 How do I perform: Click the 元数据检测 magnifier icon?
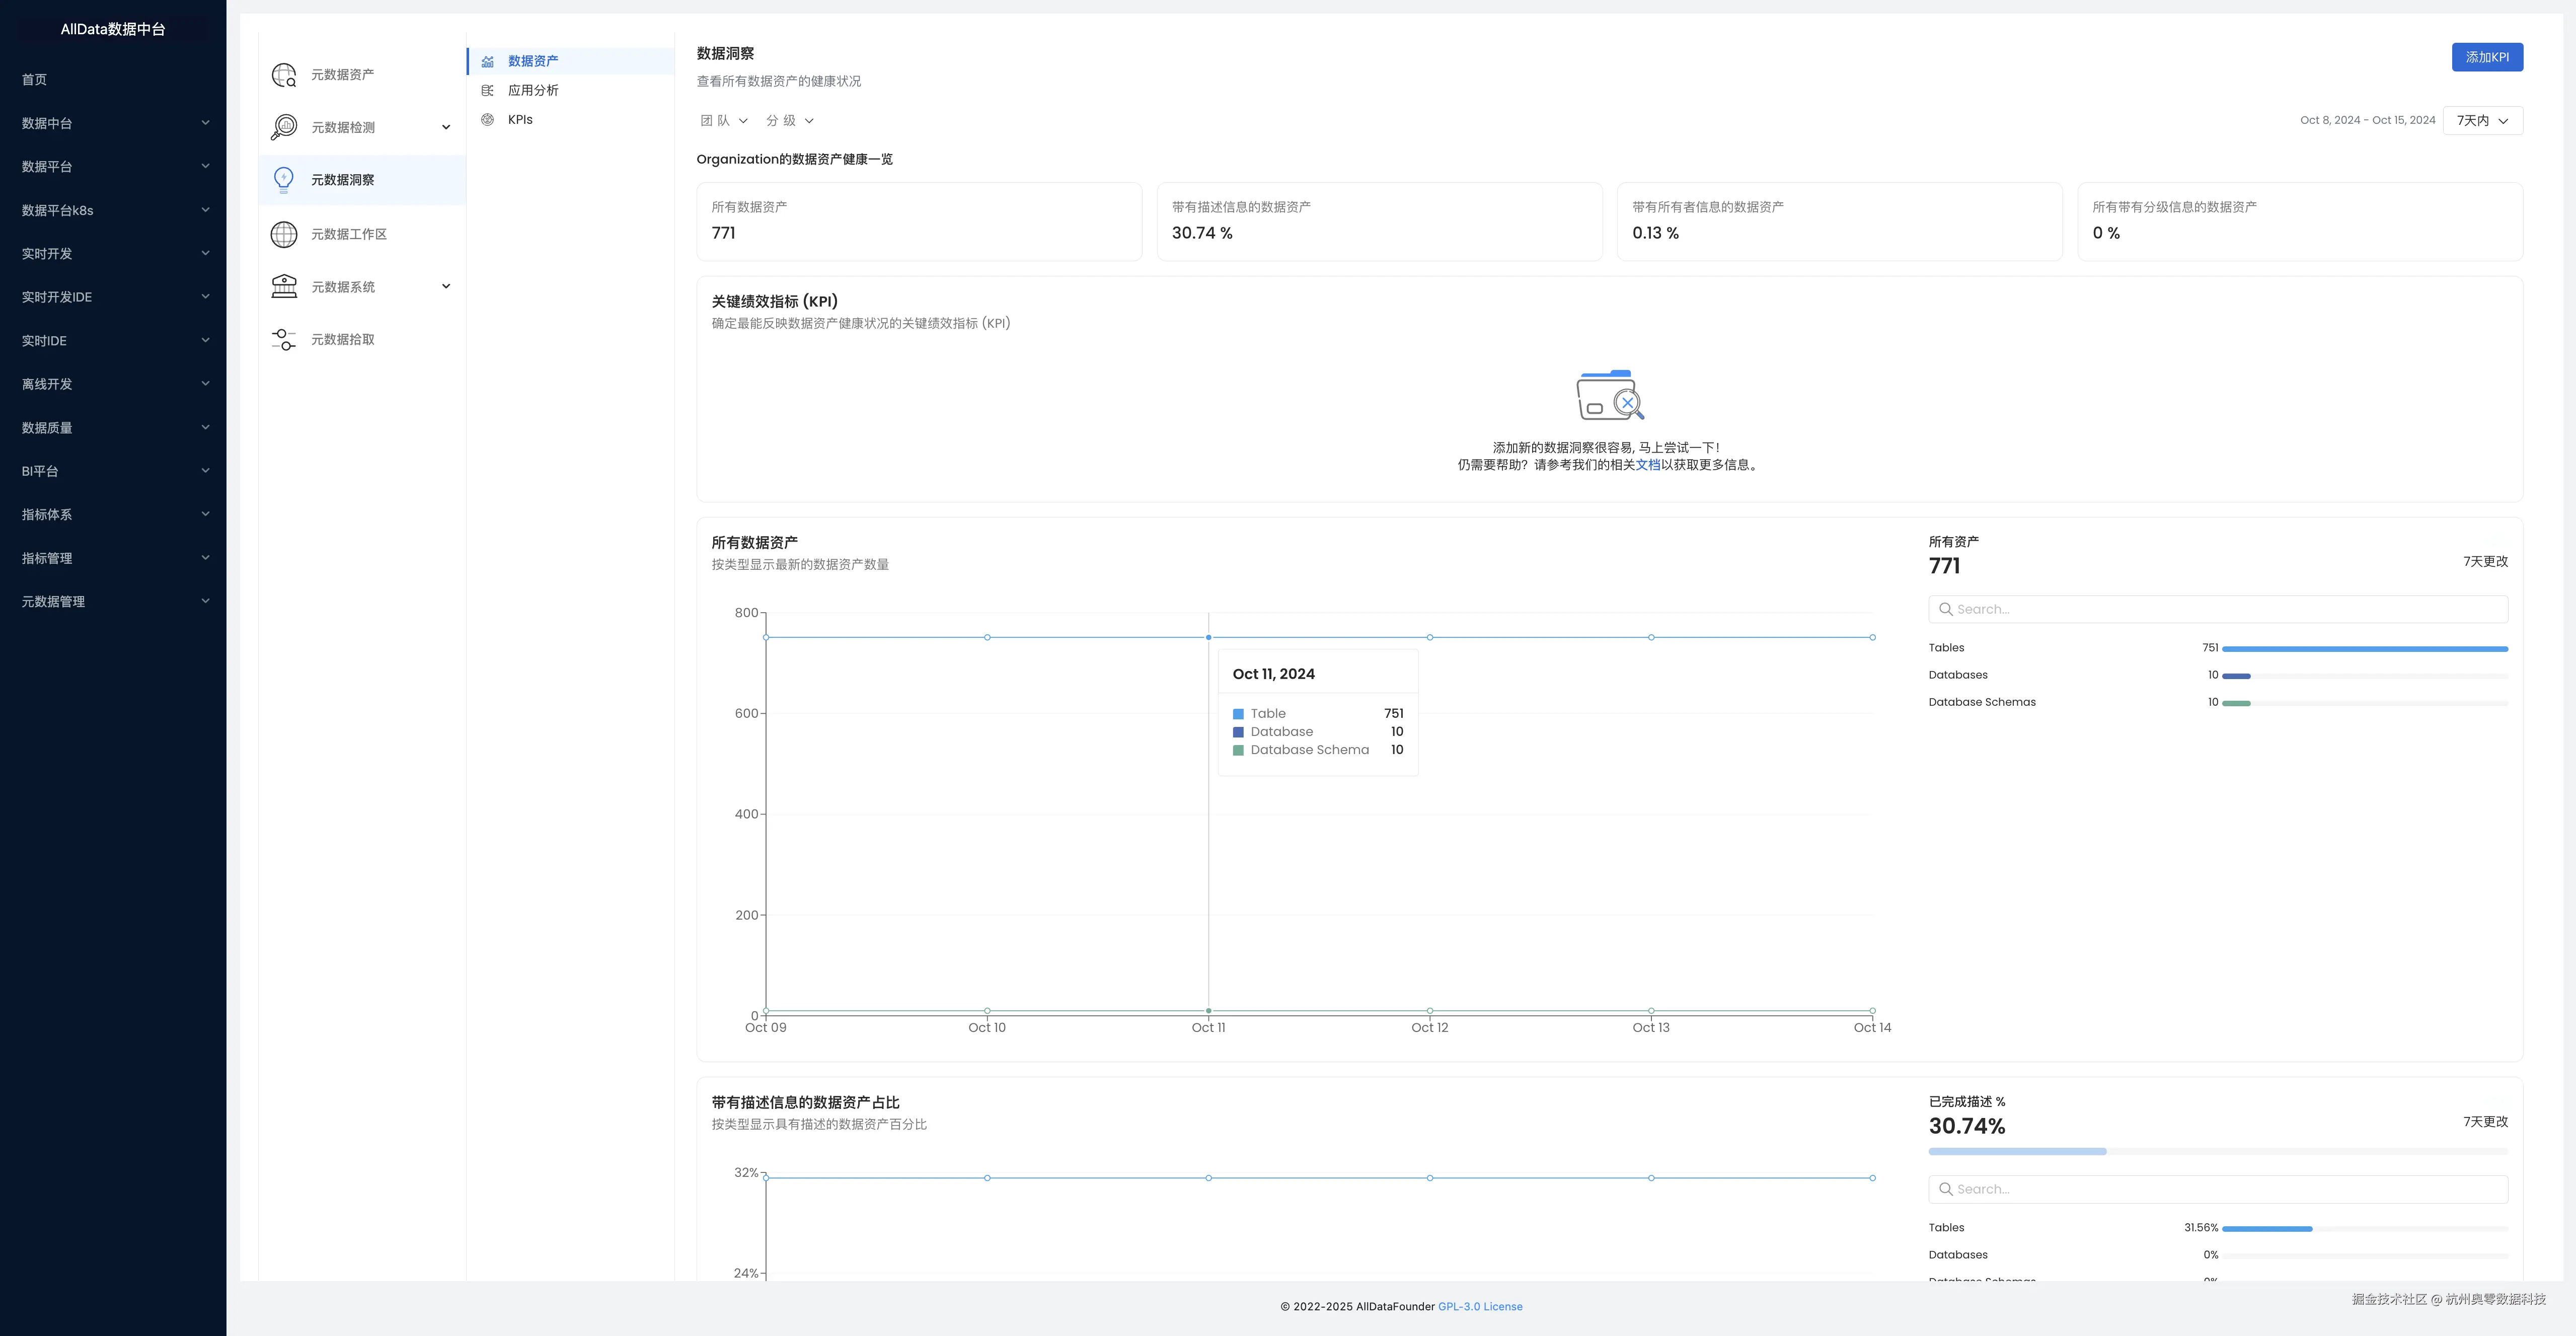[284, 127]
